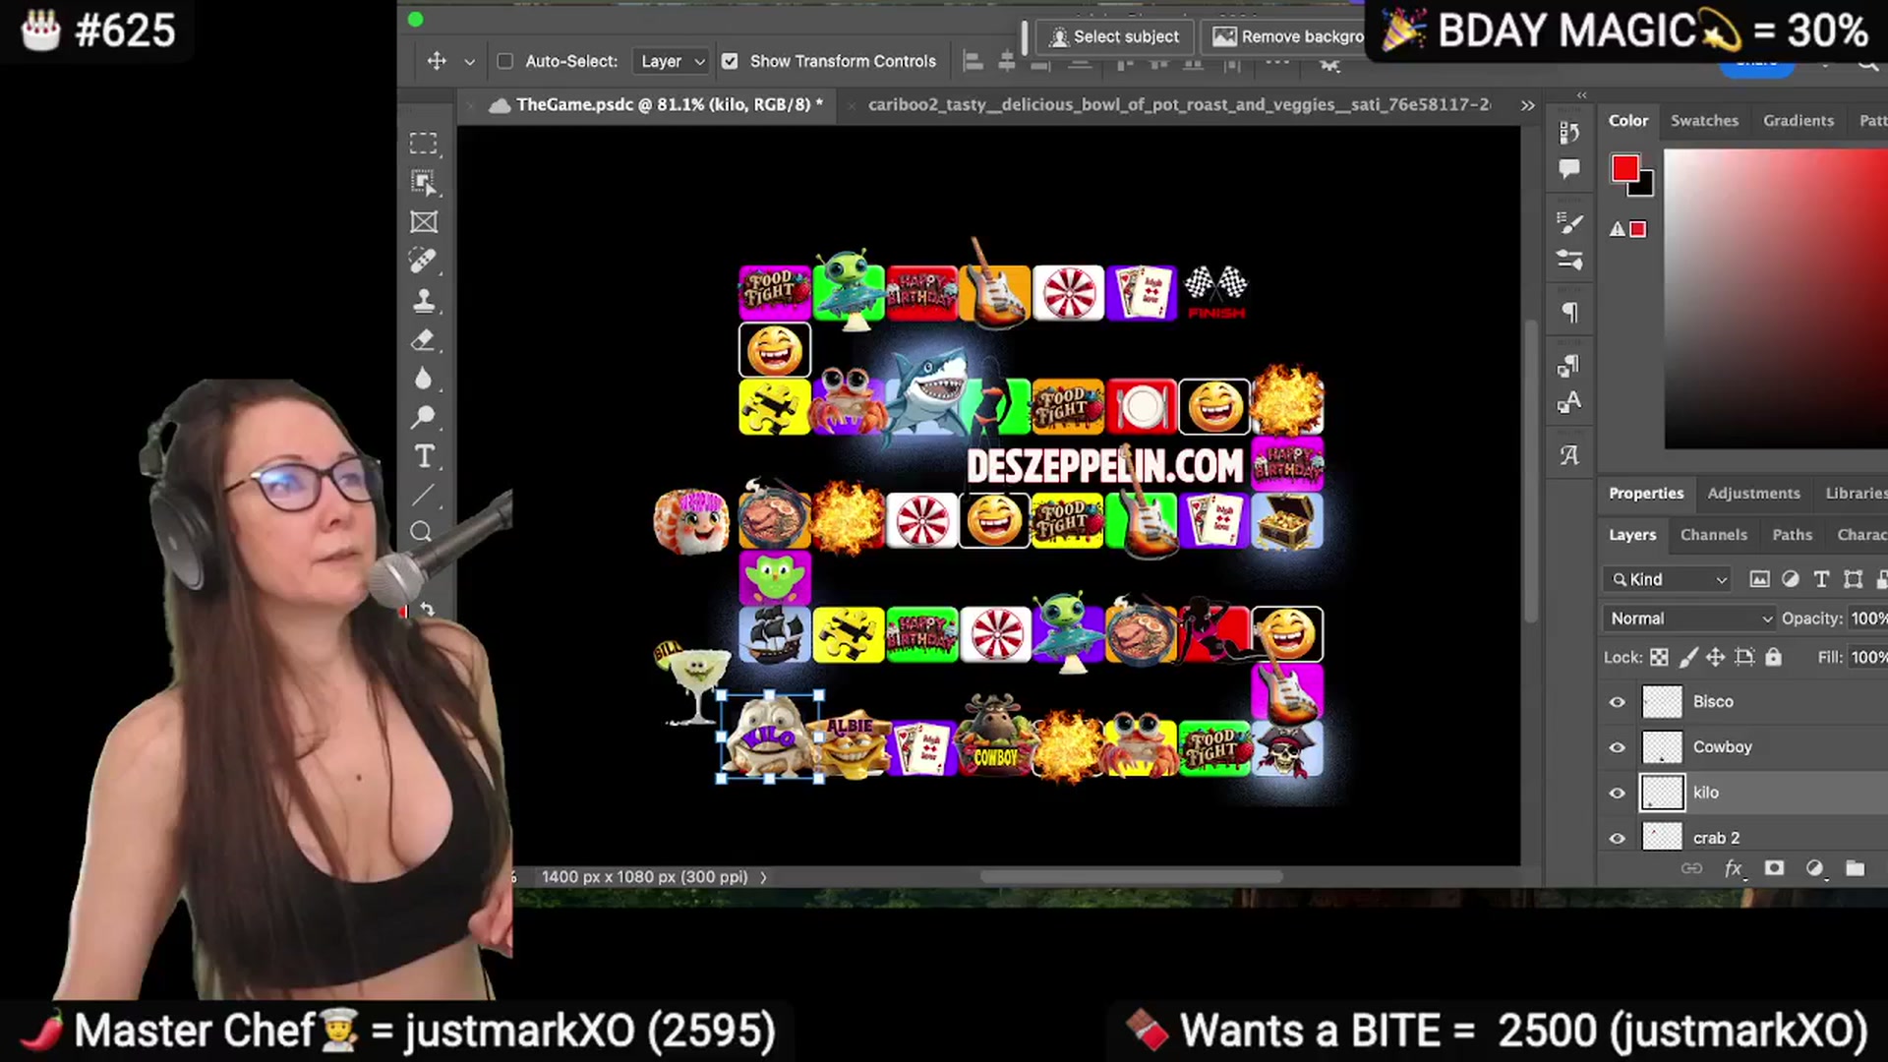Screen dimensions: 1888x1062
Task: Select the Object Selection tool
Action: (424, 183)
